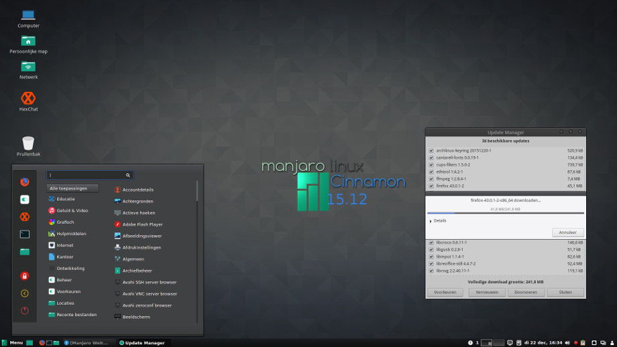The width and height of the screenshot is (617, 347).
Task: Log out using the yellow sidebar icon
Action: click(24, 293)
